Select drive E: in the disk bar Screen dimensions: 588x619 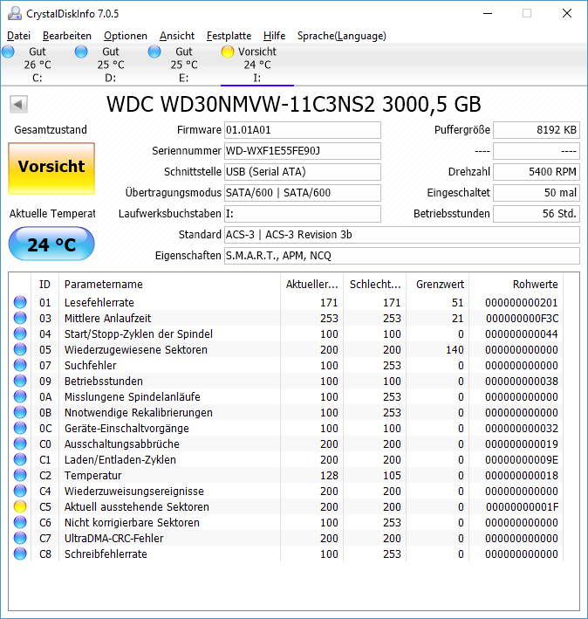point(184,65)
